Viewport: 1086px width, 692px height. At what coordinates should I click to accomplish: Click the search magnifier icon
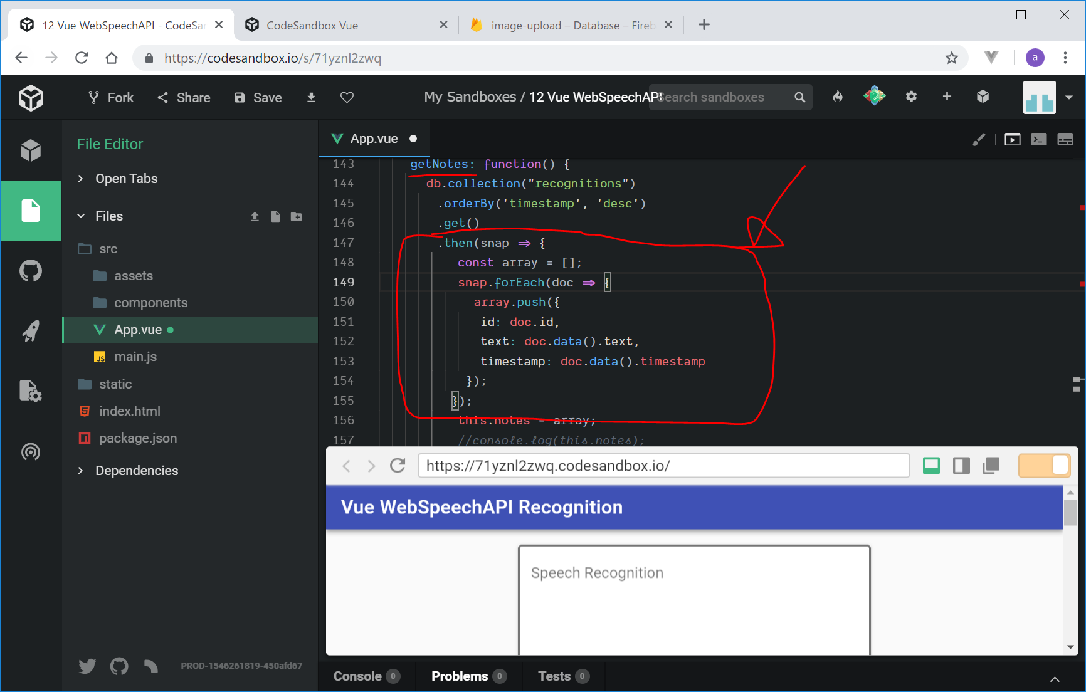pos(799,97)
